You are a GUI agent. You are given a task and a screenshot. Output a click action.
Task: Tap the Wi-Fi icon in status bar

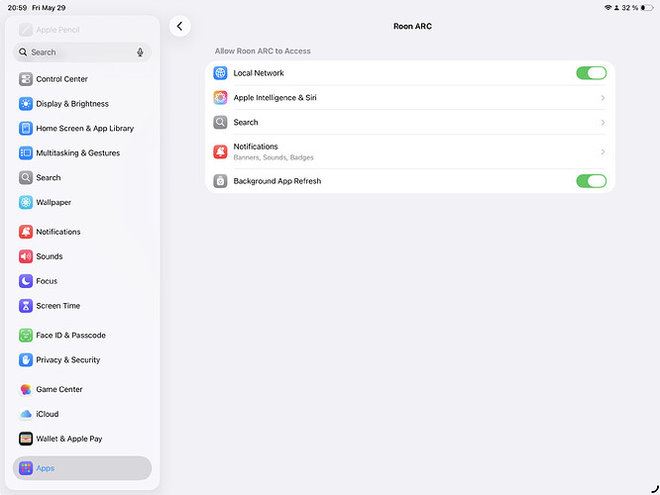click(607, 8)
